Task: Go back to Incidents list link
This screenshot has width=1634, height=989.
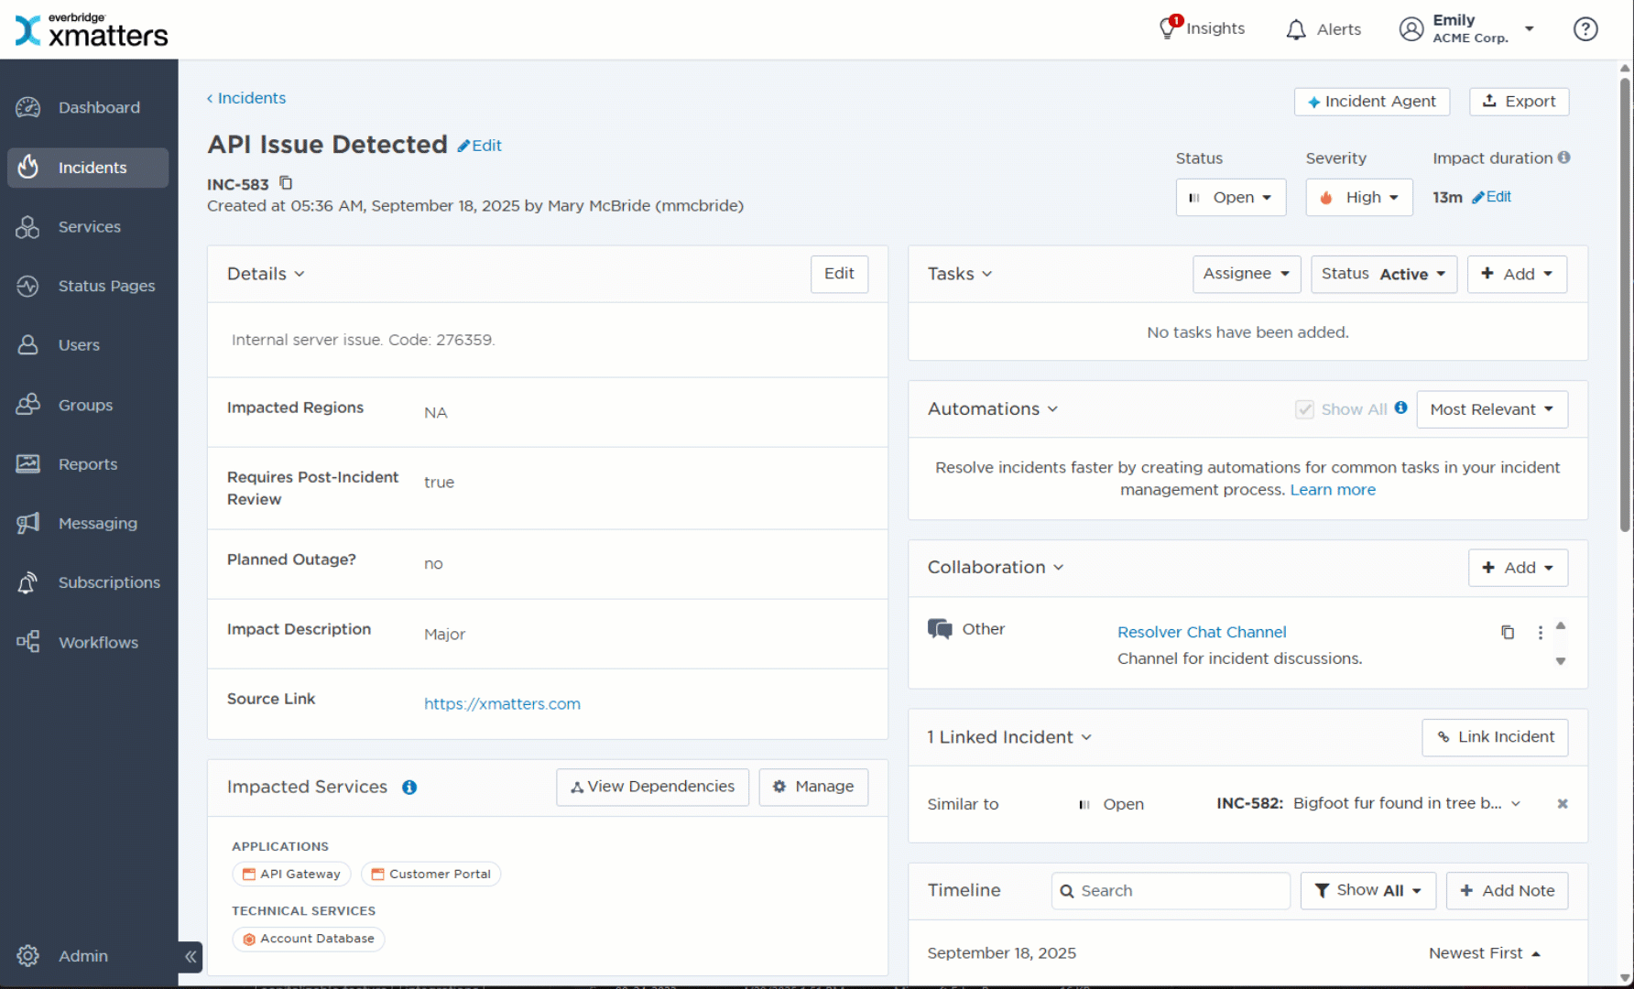Action: (246, 98)
